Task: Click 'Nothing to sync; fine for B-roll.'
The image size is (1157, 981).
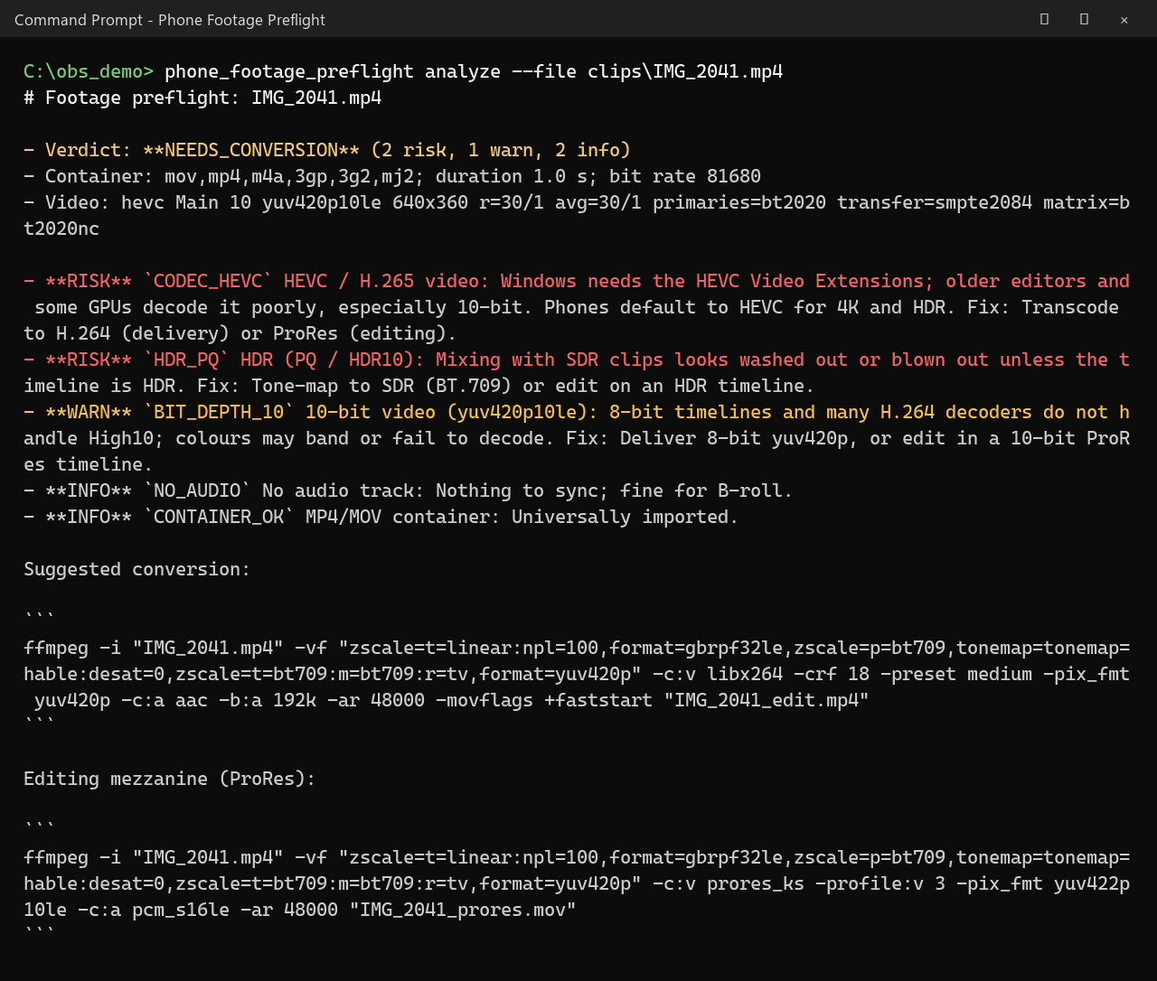Action: point(615,490)
